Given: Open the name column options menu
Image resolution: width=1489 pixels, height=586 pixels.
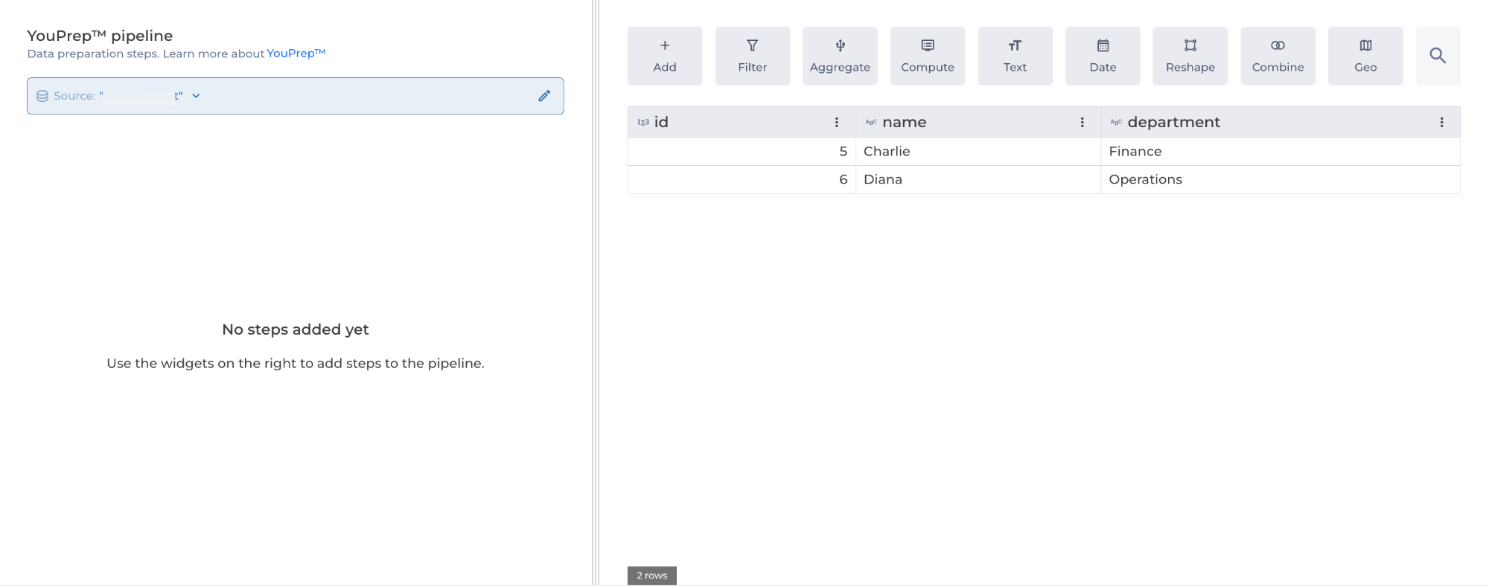Looking at the screenshot, I should pos(1082,123).
